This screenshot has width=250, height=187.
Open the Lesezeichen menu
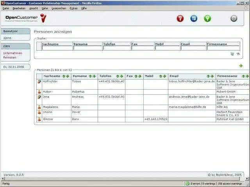click(59, 9)
